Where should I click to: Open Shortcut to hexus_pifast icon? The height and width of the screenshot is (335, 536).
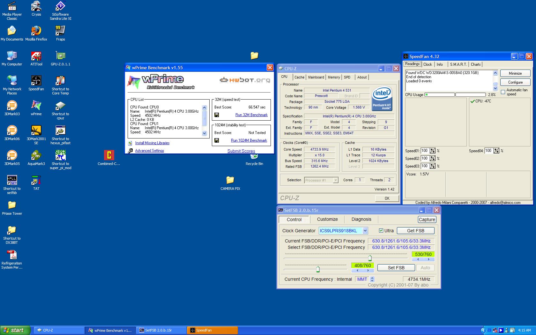60,135
